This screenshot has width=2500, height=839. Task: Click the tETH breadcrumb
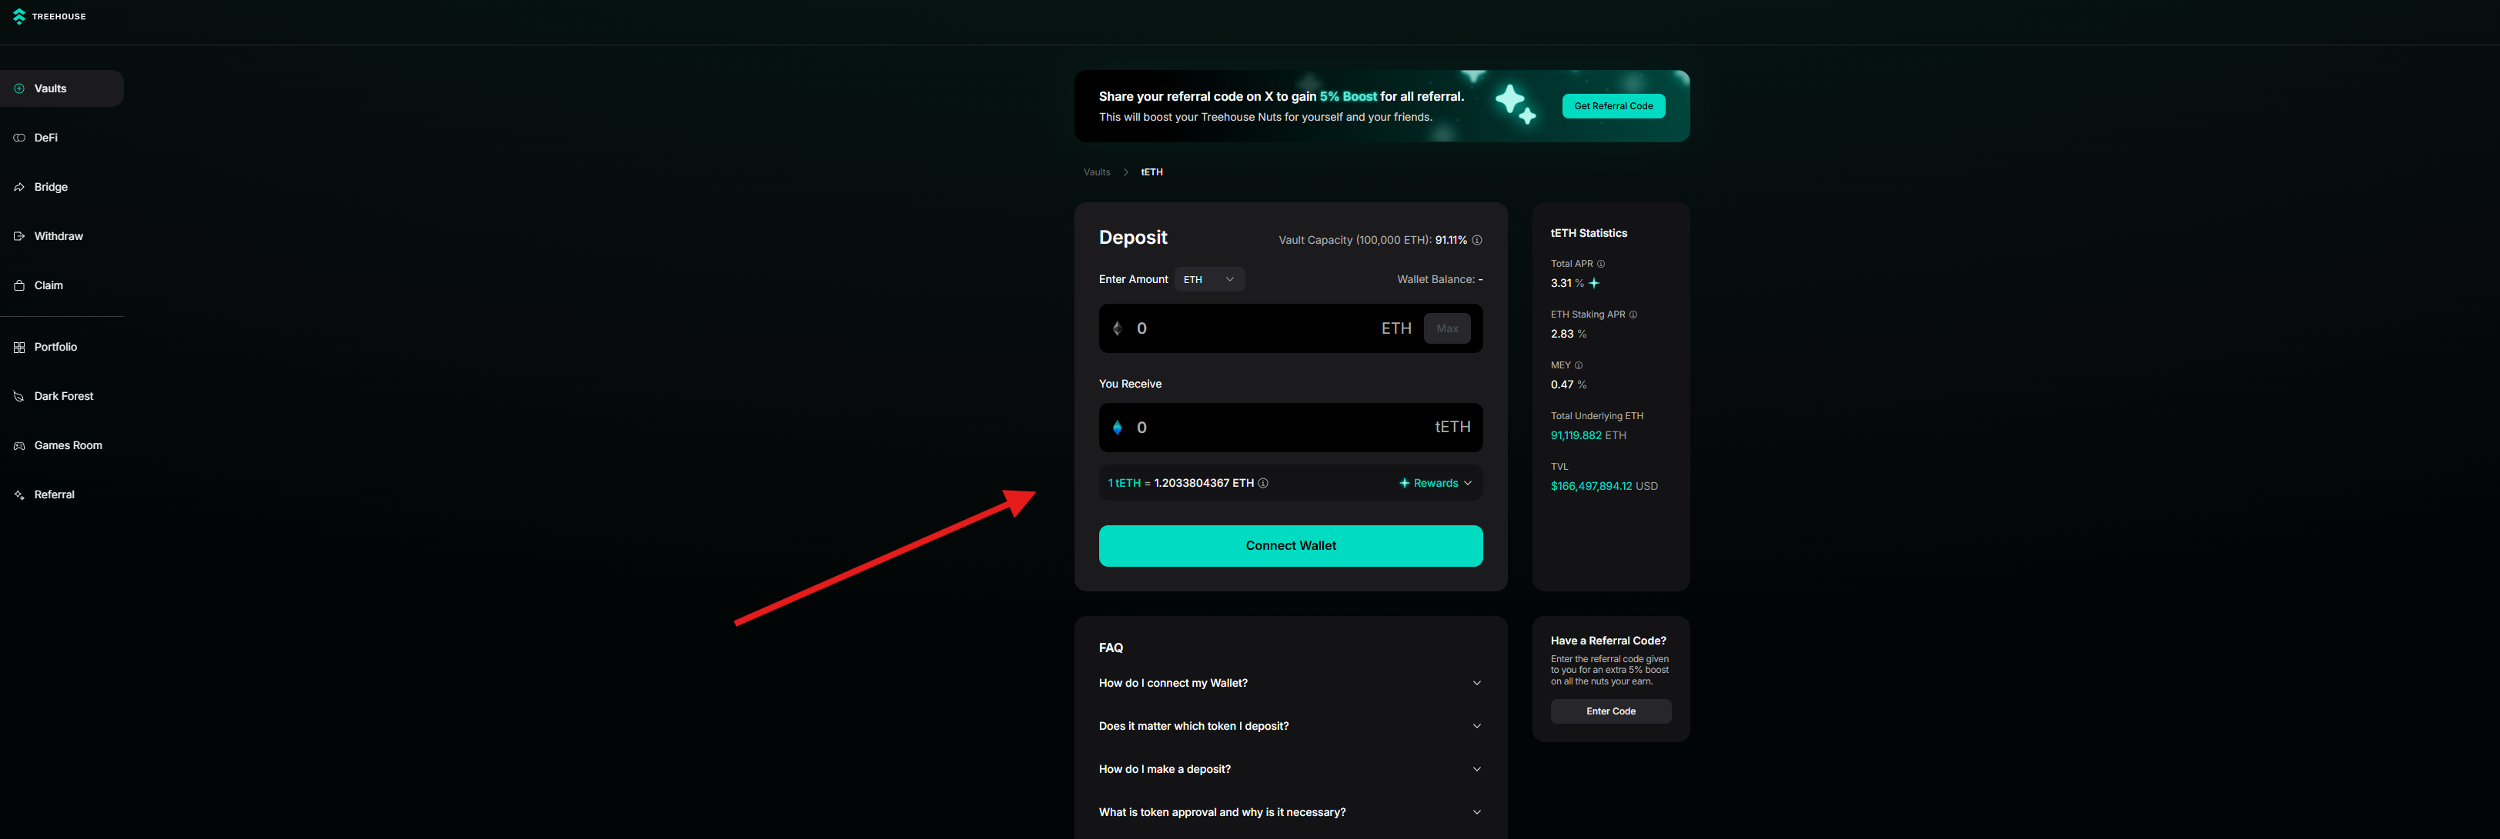(x=1151, y=173)
